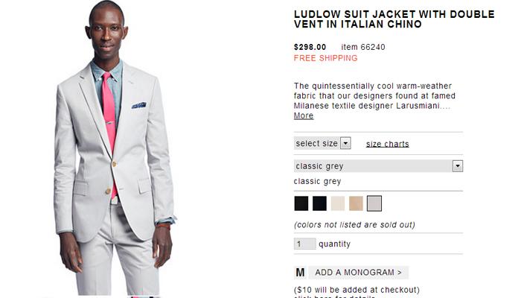Select the first black color swatch
The height and width of the screenshot is (298, 521).
pyautogui.click(x=301, y=203)
